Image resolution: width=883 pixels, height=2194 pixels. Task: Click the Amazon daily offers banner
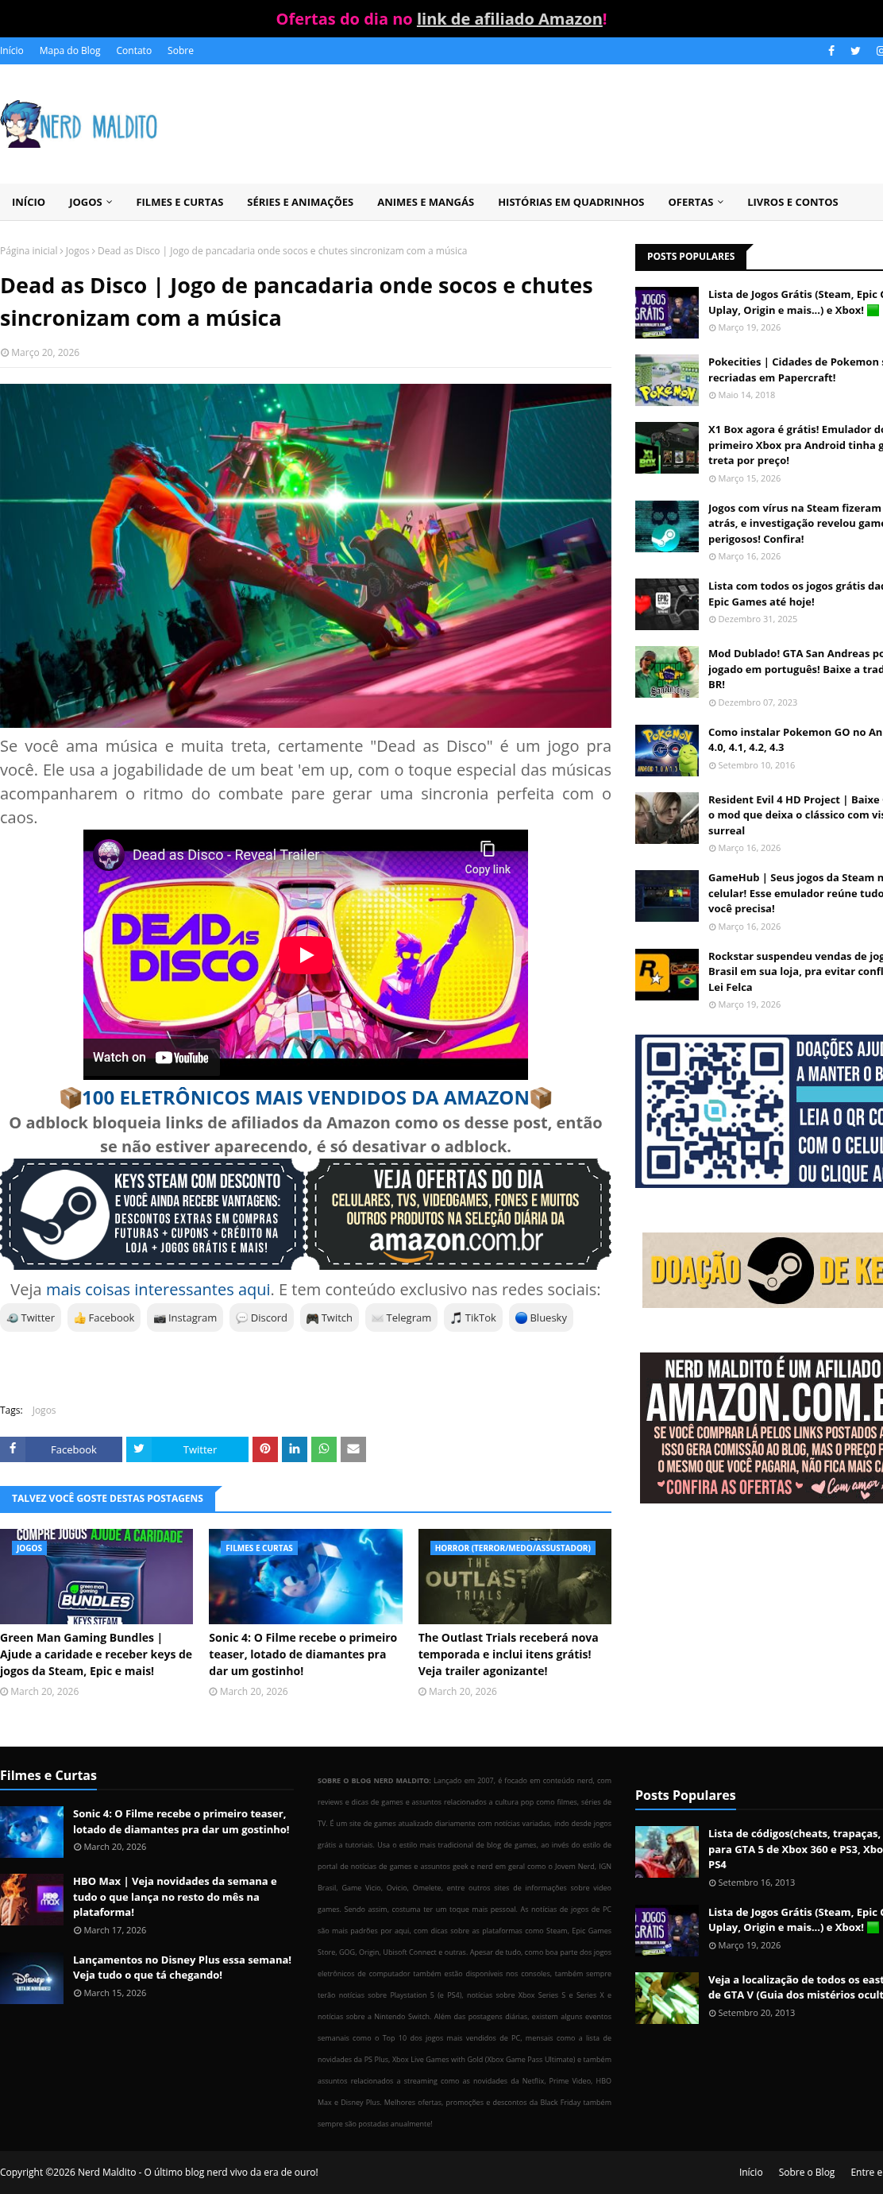point(458,1213)
